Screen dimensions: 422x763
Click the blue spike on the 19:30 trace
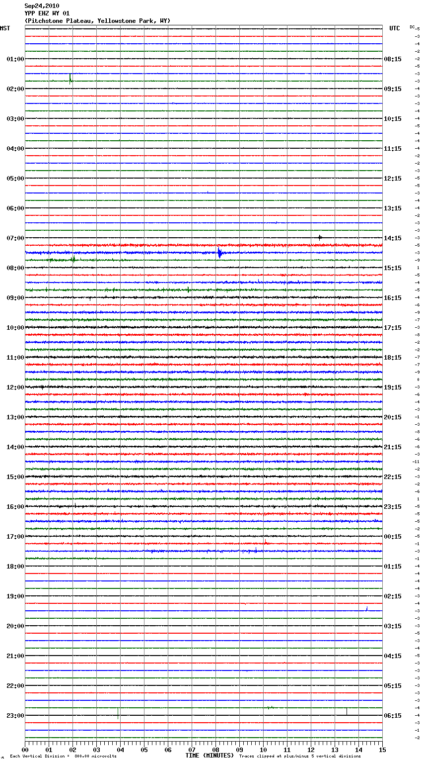(366, 609)
